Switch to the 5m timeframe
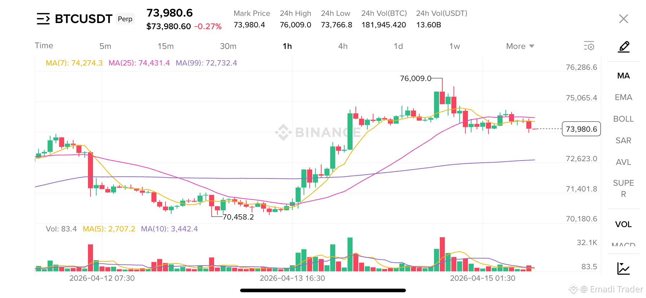Image resolution: width=646 pixels, height=298 pixels. tap(105, 46)
